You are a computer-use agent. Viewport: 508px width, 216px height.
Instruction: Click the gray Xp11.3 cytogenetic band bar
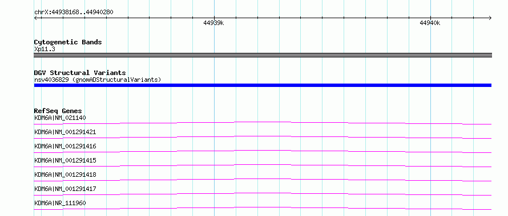(263, 55)
